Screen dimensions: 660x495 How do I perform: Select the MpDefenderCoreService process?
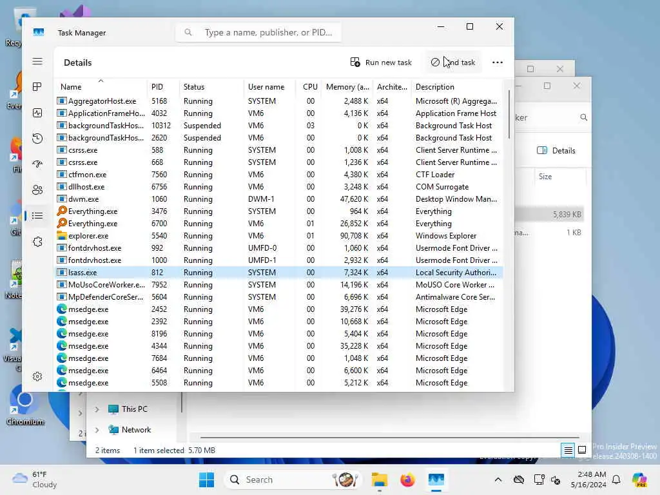[279, 296]
